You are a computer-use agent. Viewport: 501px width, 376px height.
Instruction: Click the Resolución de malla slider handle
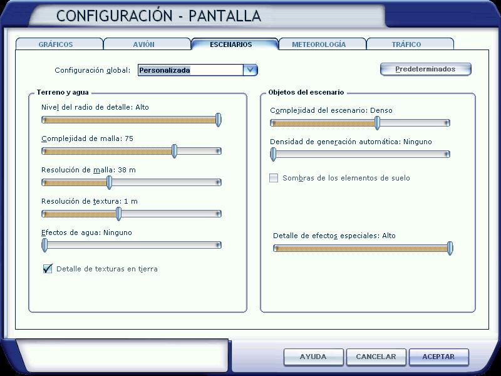coord(109,182)
